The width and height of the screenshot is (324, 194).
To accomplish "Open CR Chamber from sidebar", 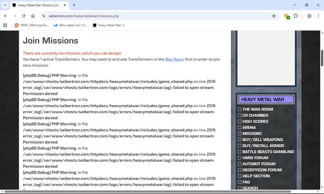I will (255, 115).
